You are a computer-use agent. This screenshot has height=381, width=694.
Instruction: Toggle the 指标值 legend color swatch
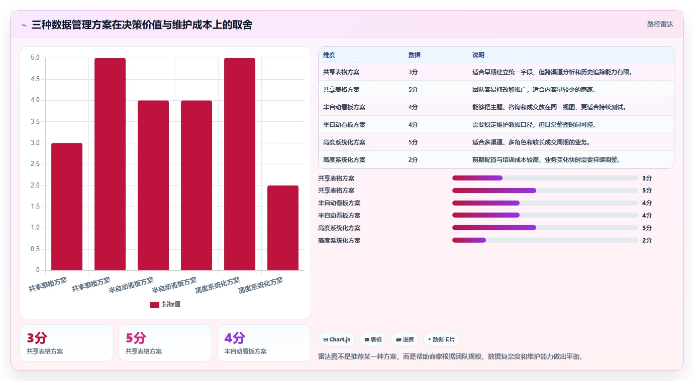click(x=155, y=304)
